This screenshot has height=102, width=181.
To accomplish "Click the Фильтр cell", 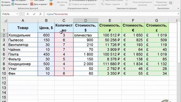I will tap(23, 59).
